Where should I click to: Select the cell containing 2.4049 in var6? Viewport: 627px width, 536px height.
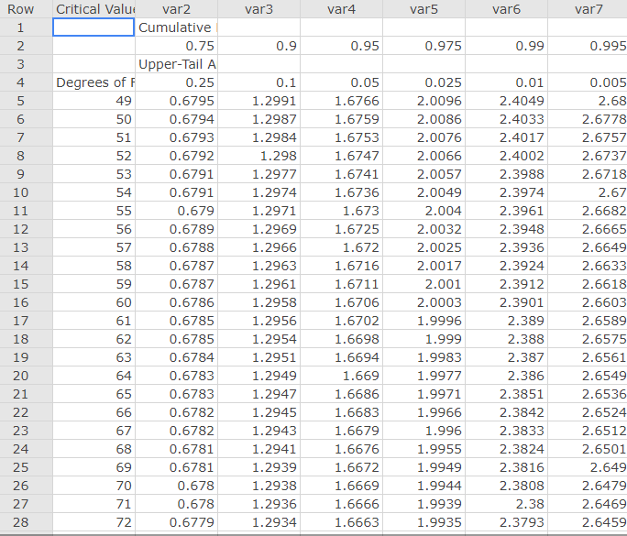tap(506, 101)
